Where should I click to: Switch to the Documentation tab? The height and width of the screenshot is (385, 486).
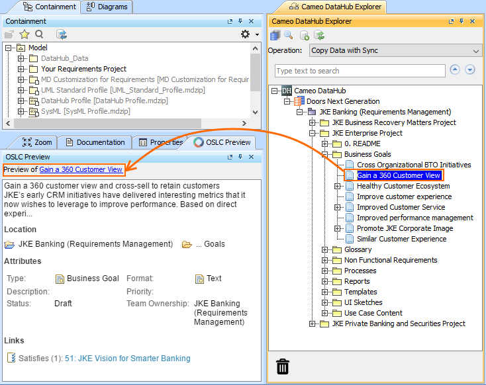coord(95,142)
